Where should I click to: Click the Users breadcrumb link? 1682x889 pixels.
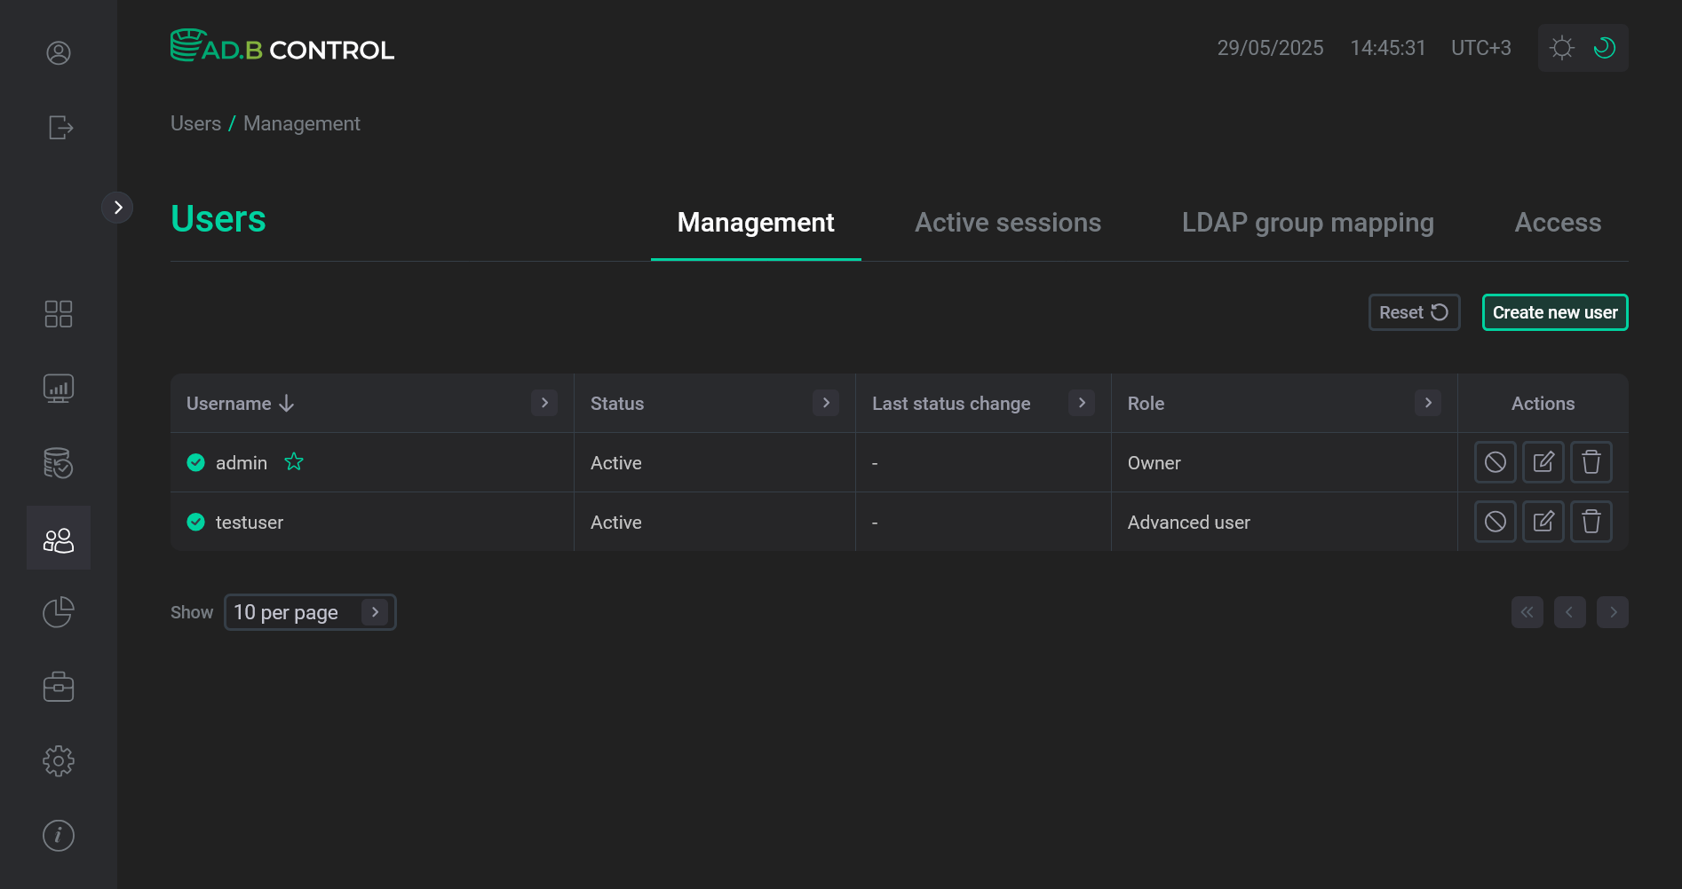point(195,123)
